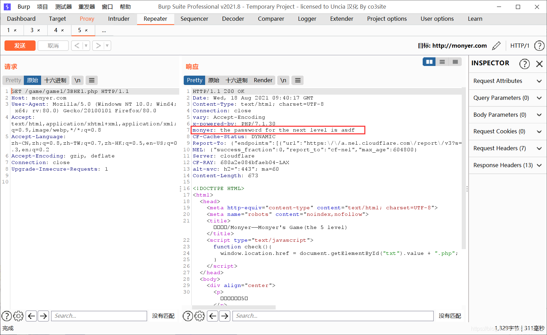Close the Inspector panel
547x335 pixels.
539,64
